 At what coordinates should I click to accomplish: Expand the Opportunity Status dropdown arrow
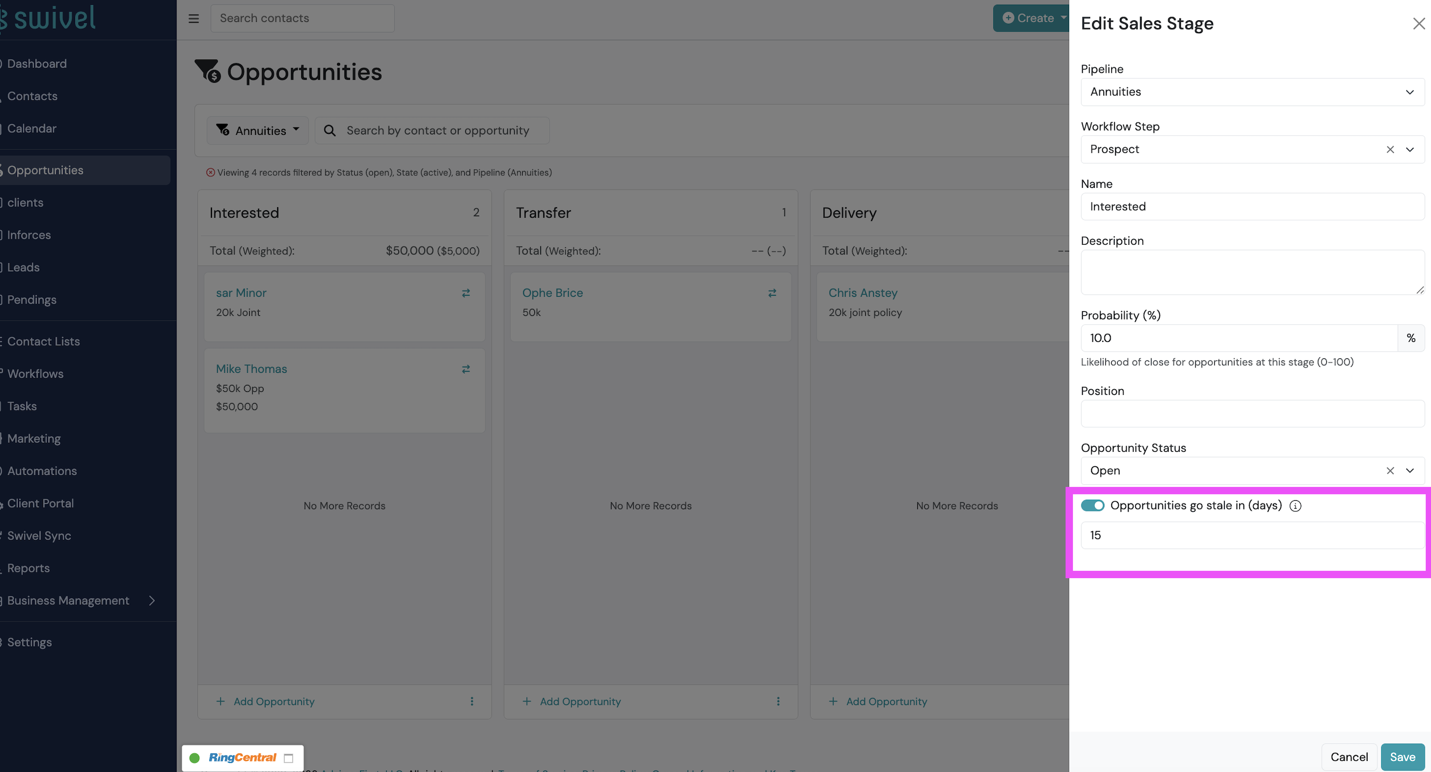point(1409,470)
